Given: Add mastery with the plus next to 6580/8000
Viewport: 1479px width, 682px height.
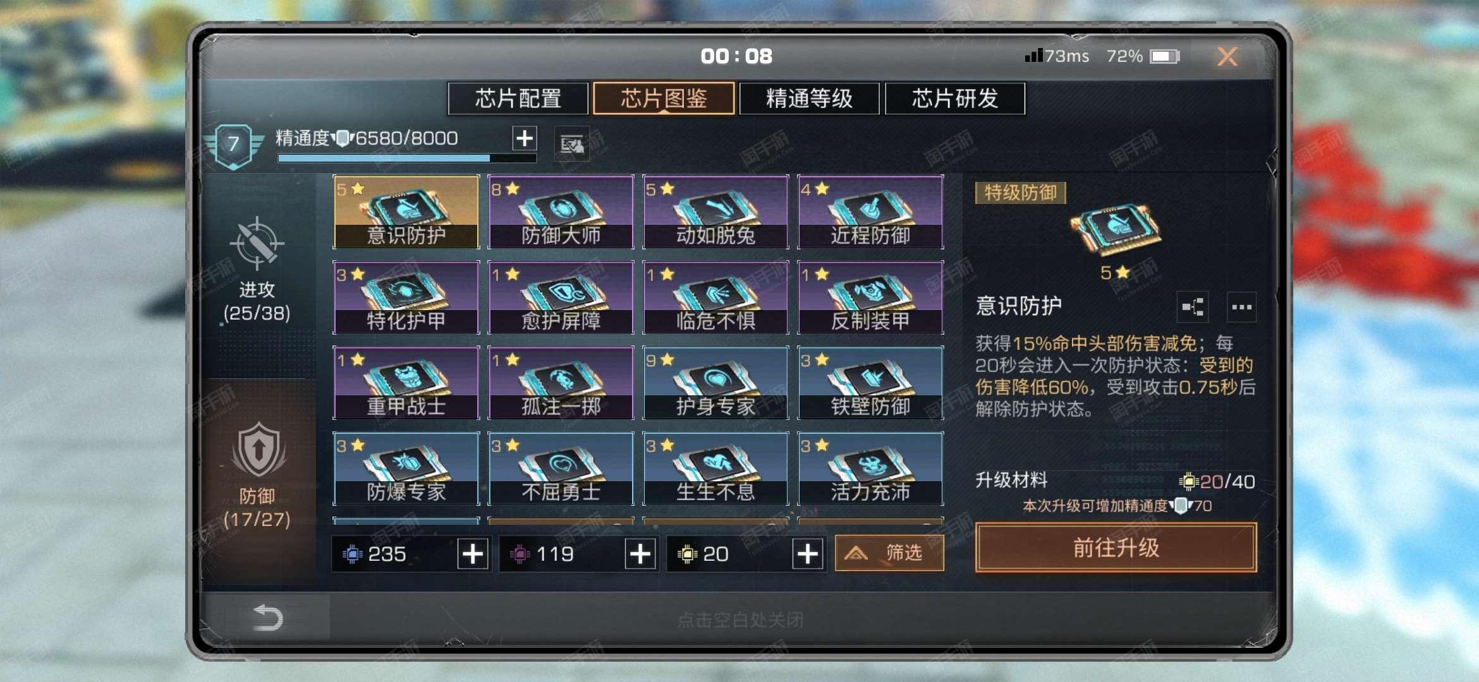Looking at the screenshot, I should (x=525, y=138).
